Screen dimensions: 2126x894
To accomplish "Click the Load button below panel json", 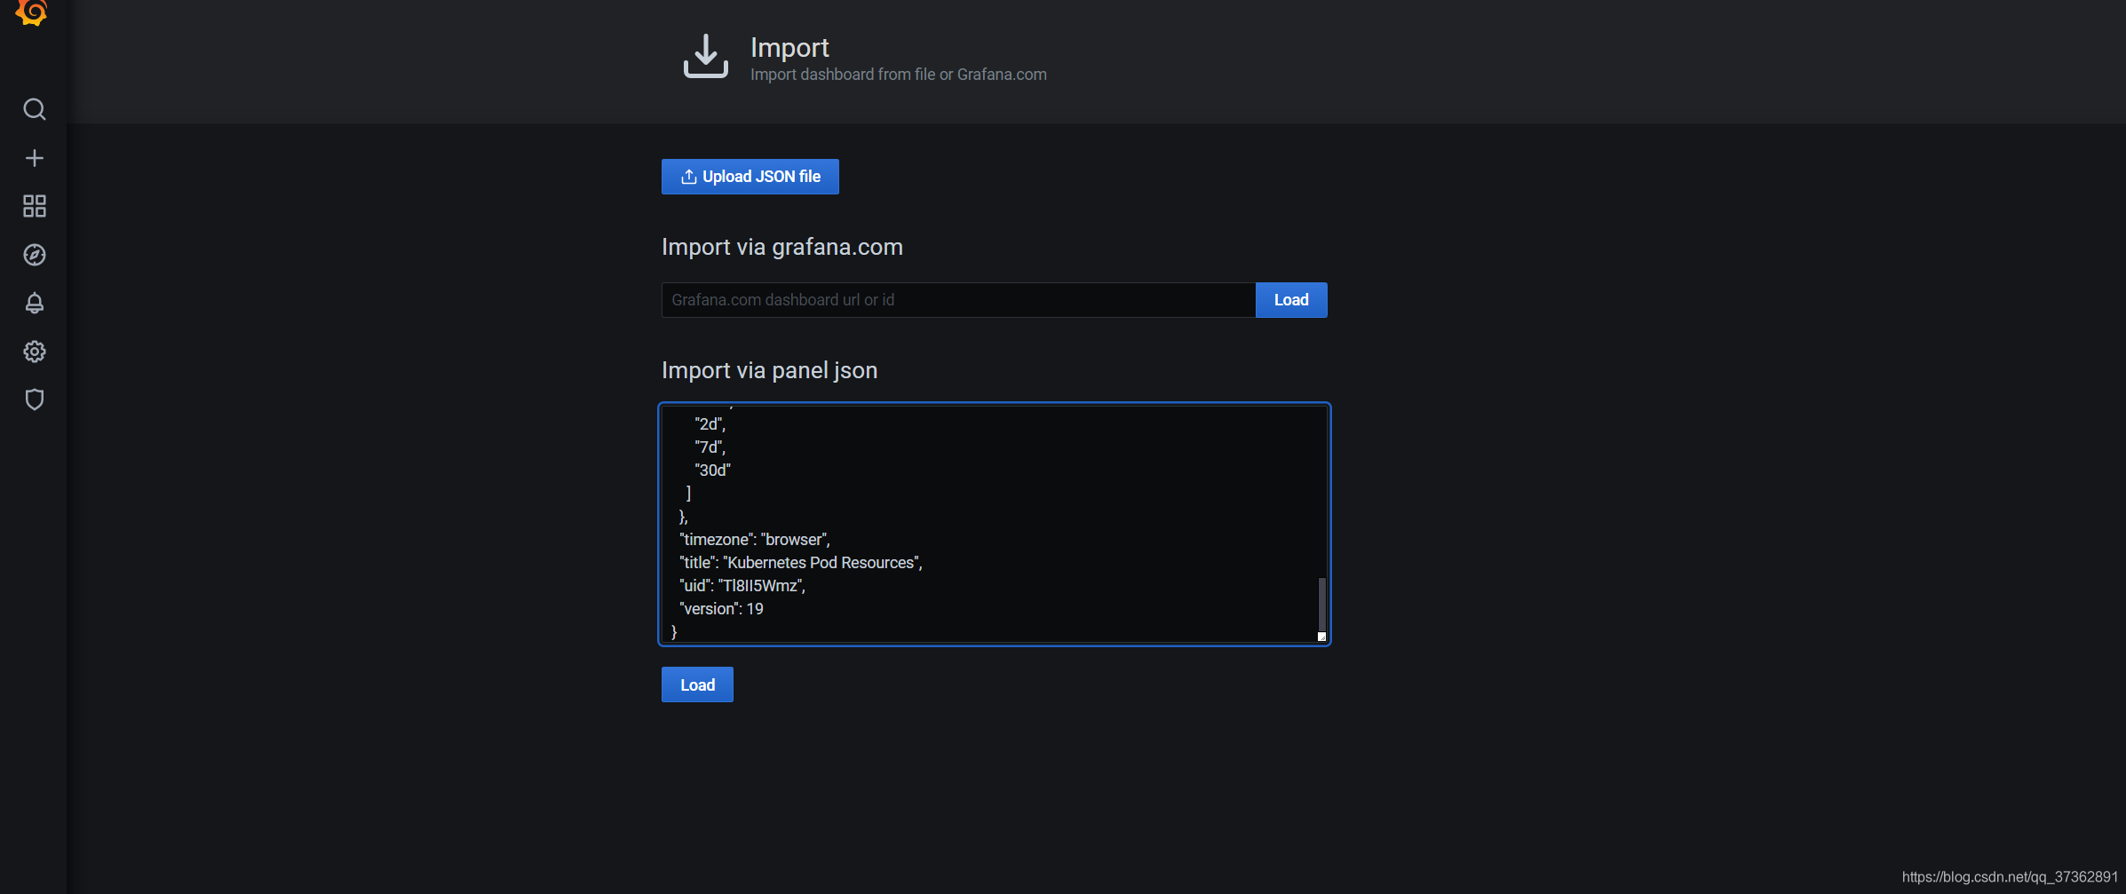I will 697,684.
